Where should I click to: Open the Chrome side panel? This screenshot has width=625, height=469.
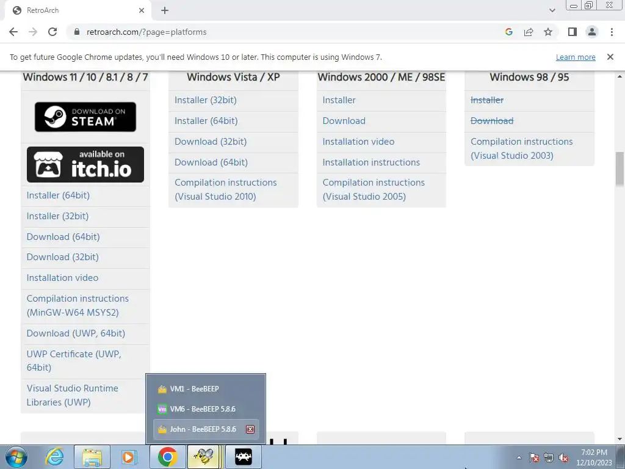(573, 32)
